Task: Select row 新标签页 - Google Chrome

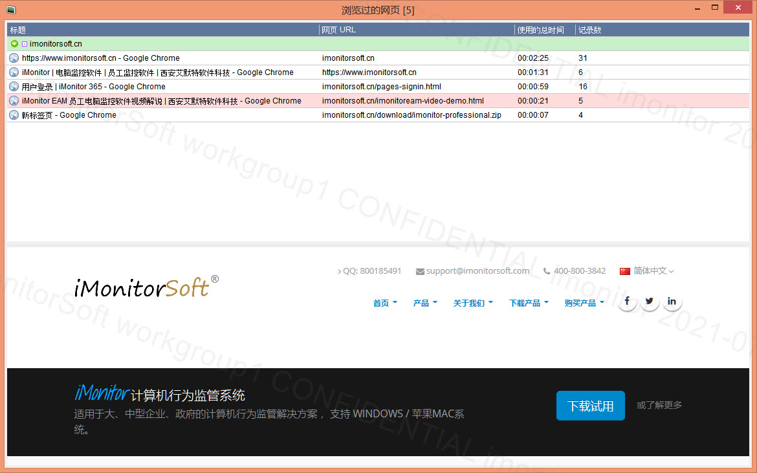Action: 378,115
